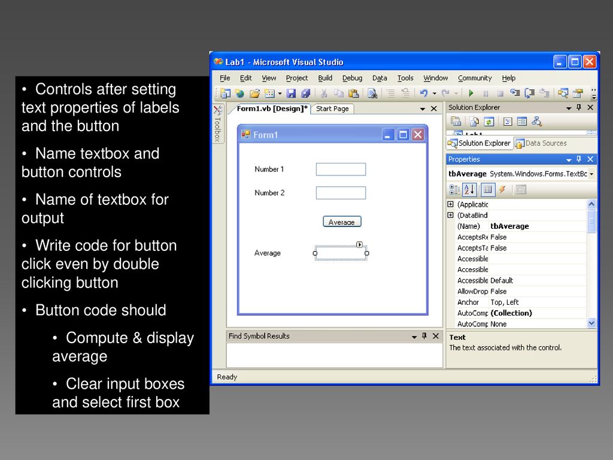Open the Community menu
Screen dimensions: 613x460
[x=475, y=78]
